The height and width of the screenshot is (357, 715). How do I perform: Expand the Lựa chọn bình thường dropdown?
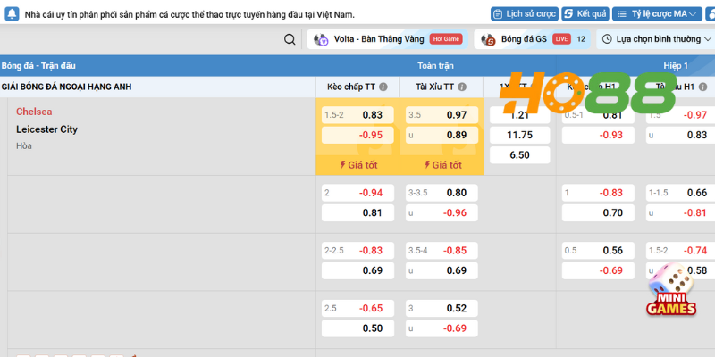656,39
